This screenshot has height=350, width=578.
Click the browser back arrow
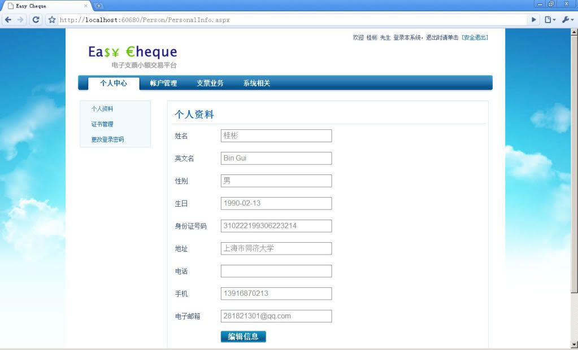(8, 20)
